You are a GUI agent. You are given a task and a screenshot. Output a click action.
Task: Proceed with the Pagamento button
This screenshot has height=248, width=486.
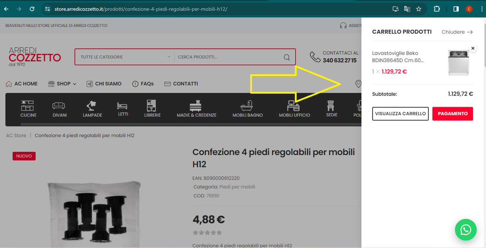click(453, 114)
